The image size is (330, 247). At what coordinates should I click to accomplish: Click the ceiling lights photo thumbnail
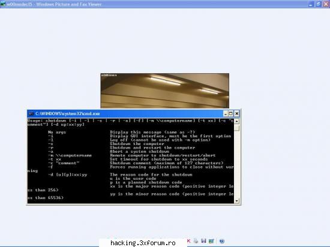[165, 91]
